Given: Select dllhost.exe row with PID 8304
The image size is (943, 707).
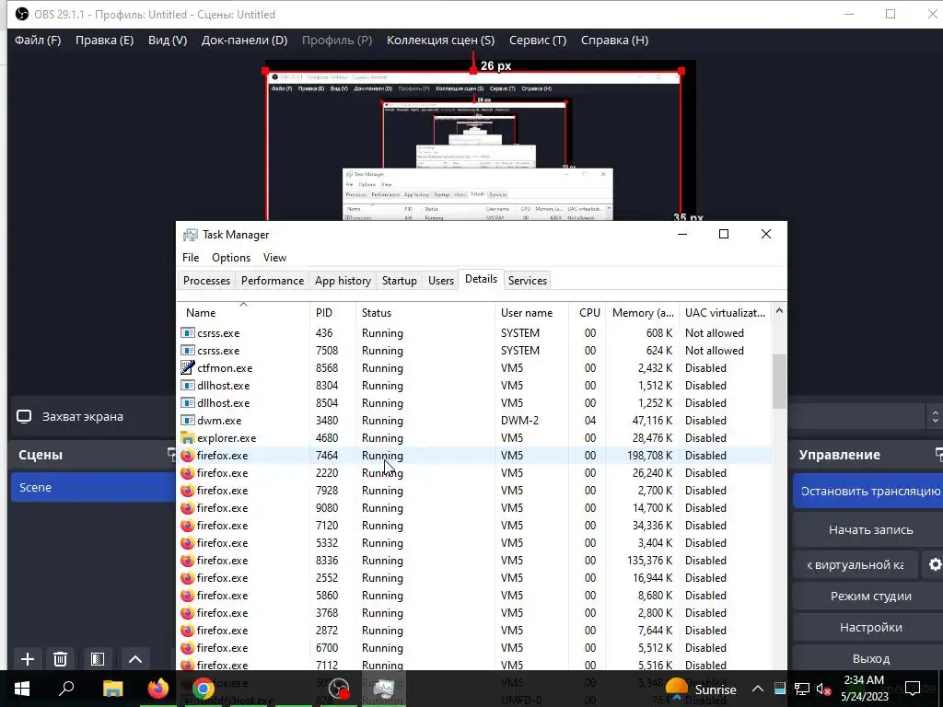Looking at the screenshot, I should [475, 386].
